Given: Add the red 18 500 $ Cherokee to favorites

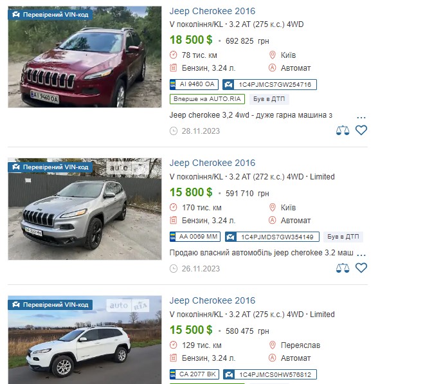Looking at the screenshot, I should tap(361, 130).
